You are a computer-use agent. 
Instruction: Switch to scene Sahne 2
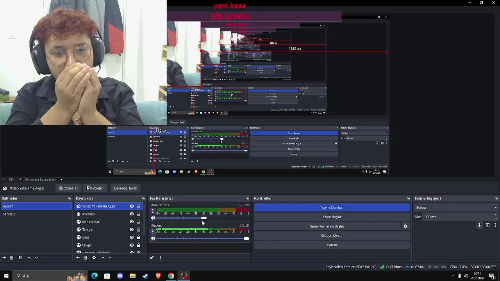36,214
